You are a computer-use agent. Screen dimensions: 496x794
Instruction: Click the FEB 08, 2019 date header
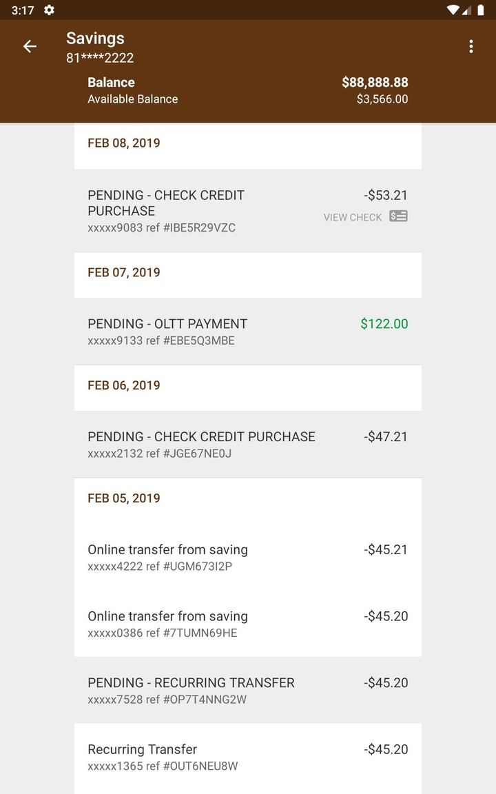124,143
